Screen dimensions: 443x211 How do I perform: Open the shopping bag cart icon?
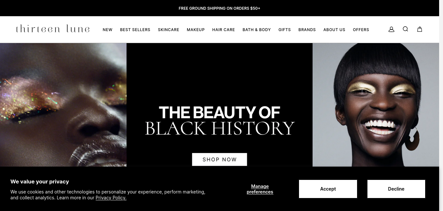420,29
